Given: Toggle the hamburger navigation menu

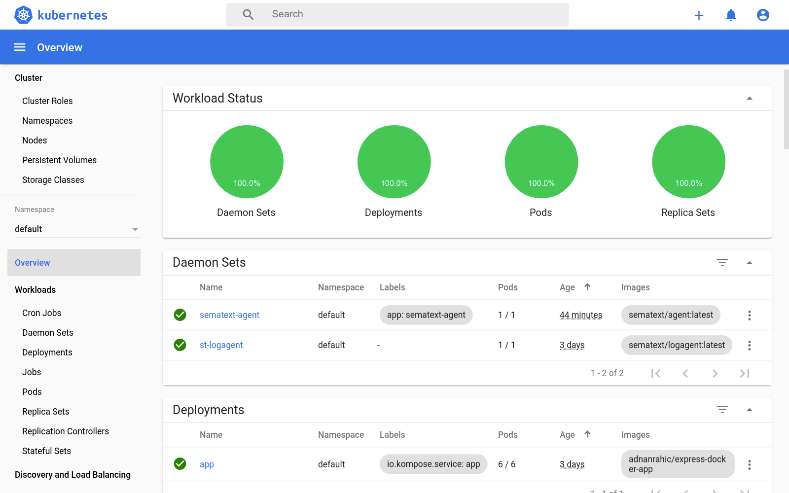Looking at the screenshot, I should [x=20, y=47].
